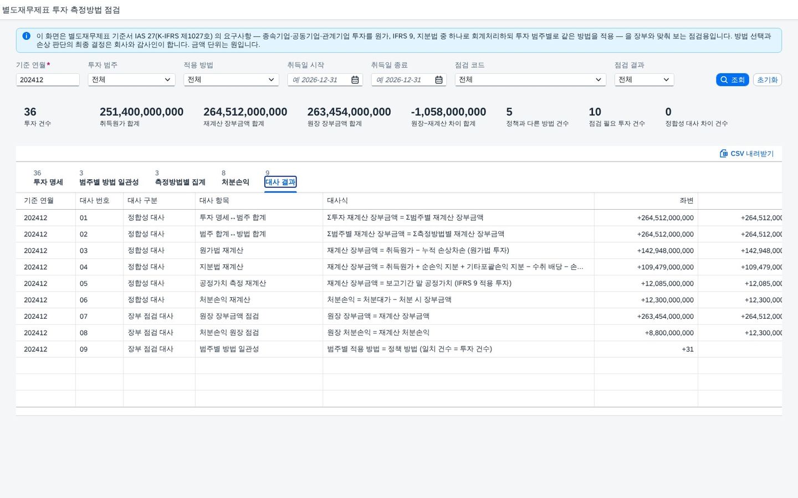
Task: Click the 251,400,000,000 취득원가 합계 figure
Action: pos(141,112)
